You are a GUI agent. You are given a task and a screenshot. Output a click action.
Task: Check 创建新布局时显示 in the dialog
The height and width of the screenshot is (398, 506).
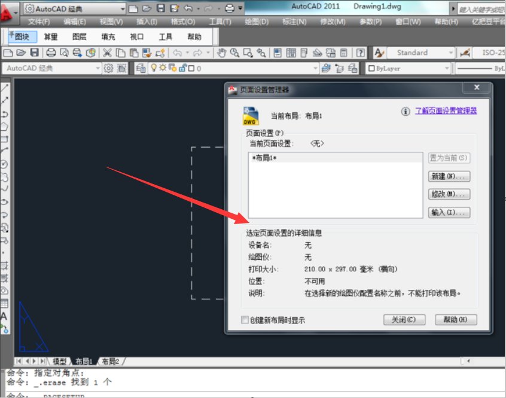(x=245, y=320)
